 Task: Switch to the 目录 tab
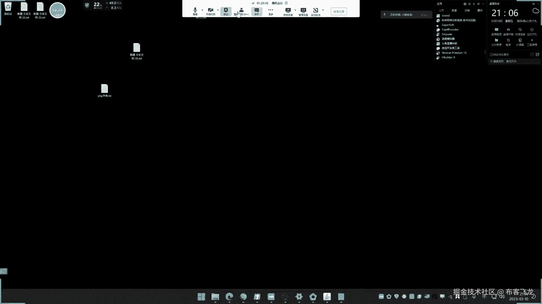(x=454, y=10)
